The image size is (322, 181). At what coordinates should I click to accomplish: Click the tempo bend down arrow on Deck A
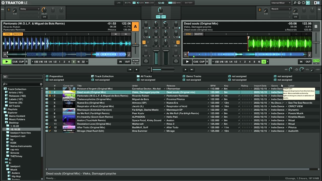click(x=115, y=34)
